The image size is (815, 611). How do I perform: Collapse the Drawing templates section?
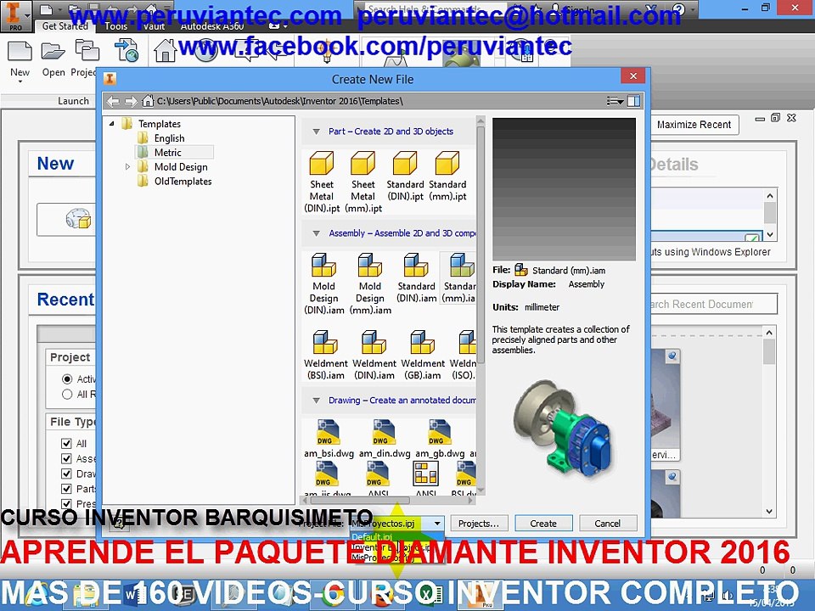[x=316, y=401]
